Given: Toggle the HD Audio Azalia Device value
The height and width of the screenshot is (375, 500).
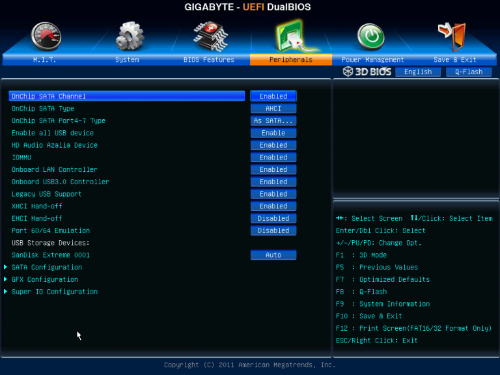Looking at the screenshot, I should point(273,145).
